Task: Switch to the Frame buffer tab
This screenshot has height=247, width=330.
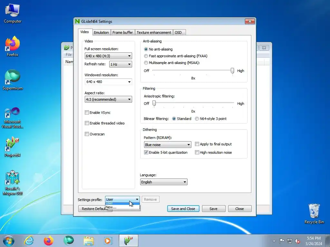Action: tap(122, 32)
